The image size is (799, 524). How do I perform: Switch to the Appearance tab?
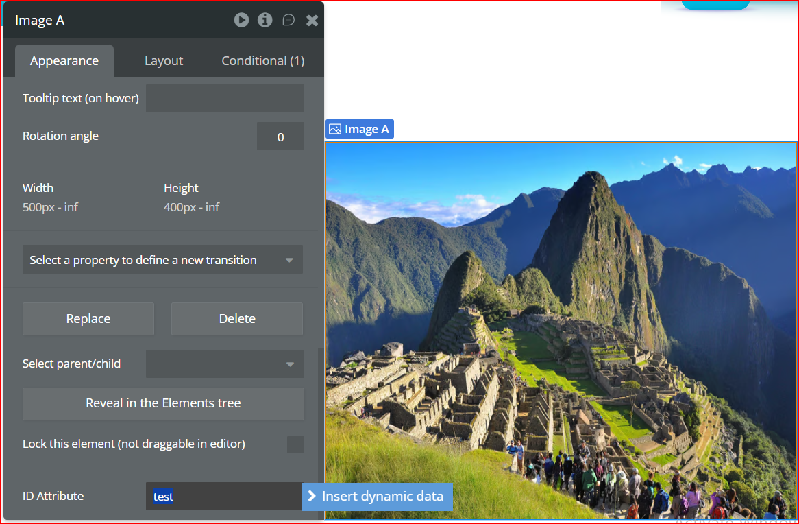(x=64, y=61)
